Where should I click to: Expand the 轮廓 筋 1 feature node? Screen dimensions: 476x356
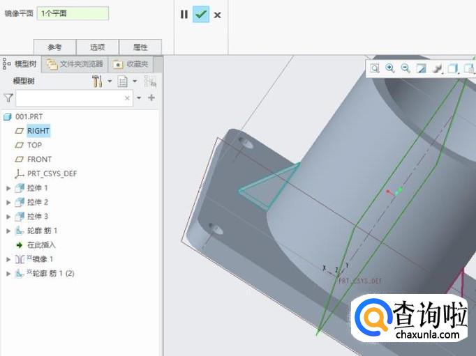tap(8, 231)
